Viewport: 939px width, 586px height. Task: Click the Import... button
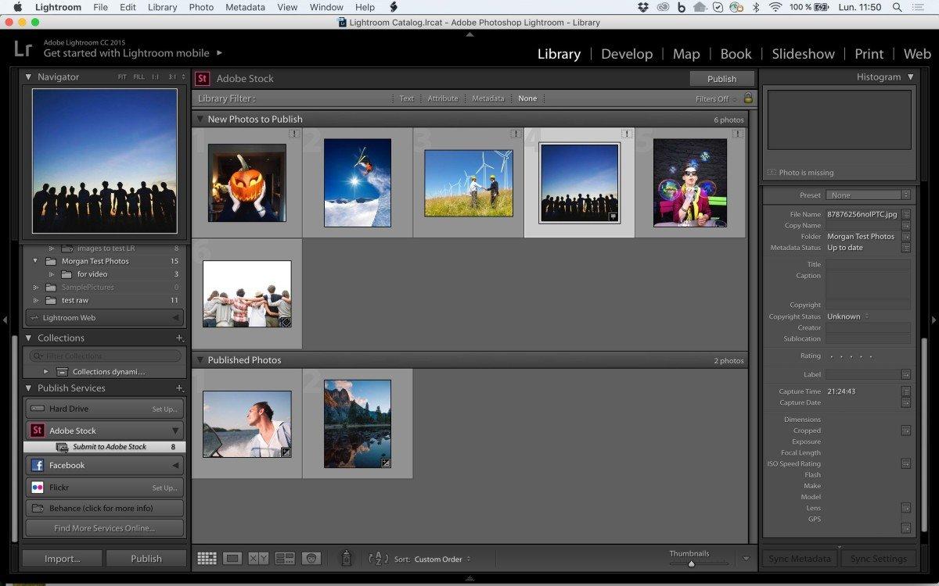(x=62, y=559)
